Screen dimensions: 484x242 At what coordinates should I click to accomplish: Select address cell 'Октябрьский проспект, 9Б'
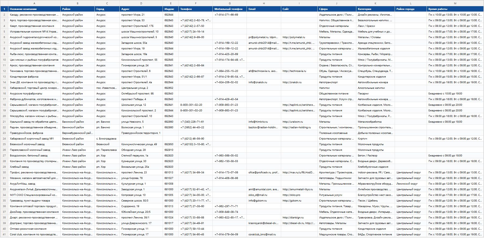point(141,94)
